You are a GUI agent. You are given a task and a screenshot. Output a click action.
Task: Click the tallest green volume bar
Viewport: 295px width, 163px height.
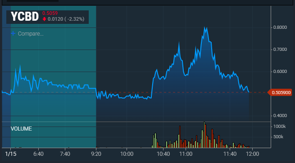pyautogui.click(x=204, y=135)
